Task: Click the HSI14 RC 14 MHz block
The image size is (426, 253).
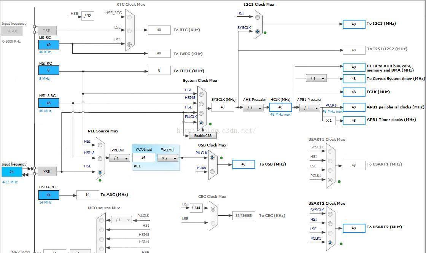Action: [49, 195]
